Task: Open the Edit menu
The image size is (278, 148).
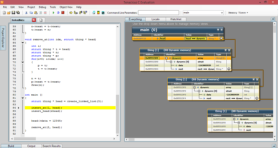Action: pos(13,7)
